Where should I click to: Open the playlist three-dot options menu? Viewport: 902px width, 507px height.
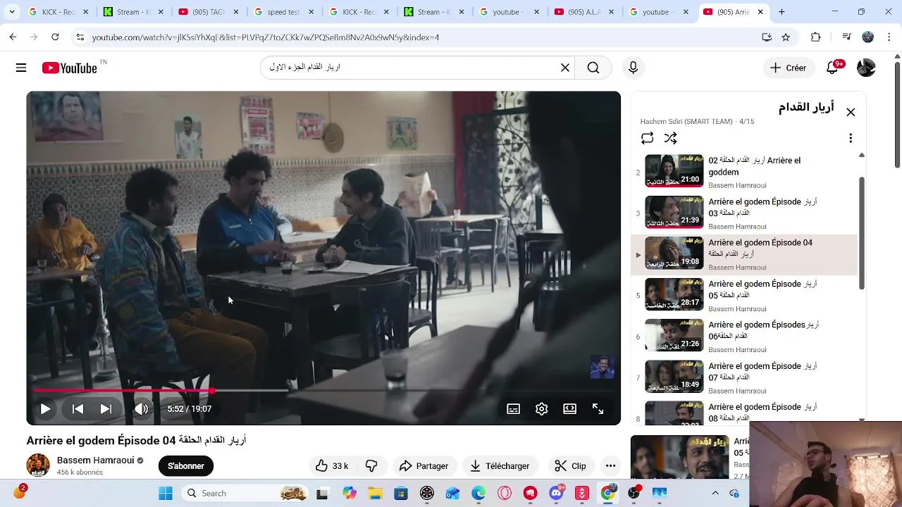851,138
